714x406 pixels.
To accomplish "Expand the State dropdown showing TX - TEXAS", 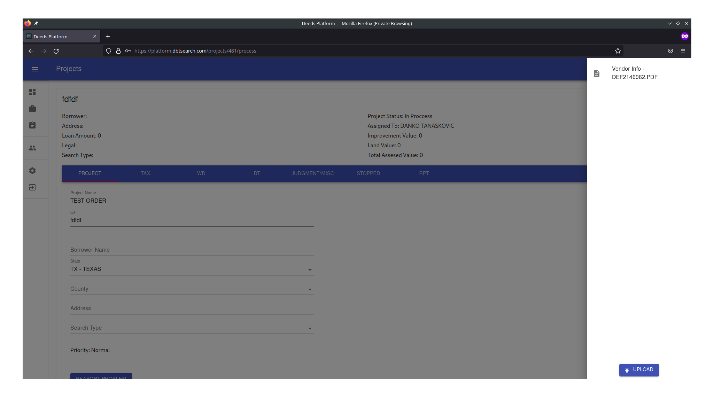I will (192, 269).
